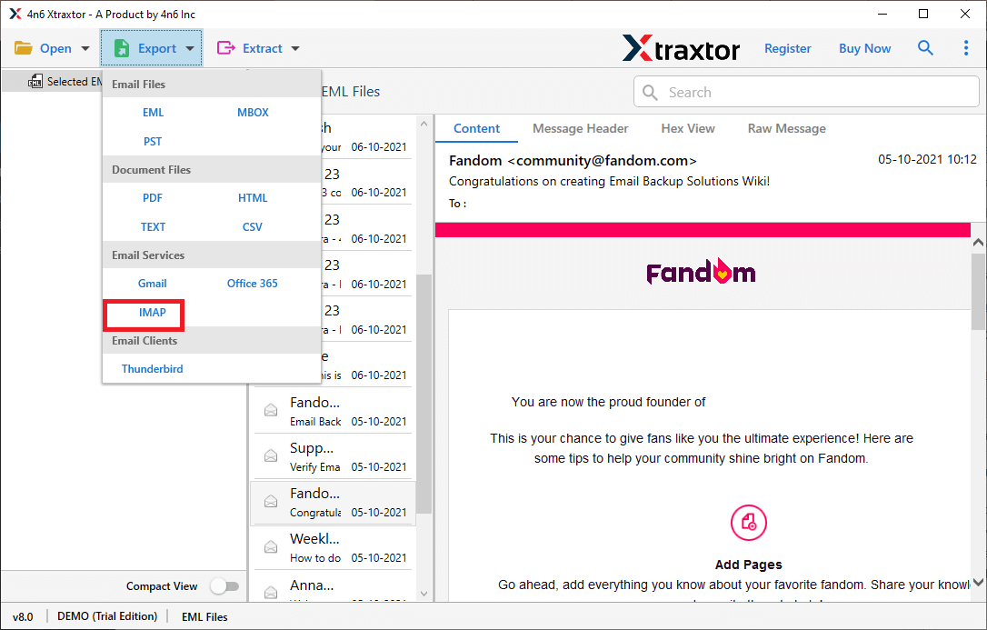Click envelope icon of Supp... email
987x630 pixels.
pyautogui.click(x=271, y=455)
